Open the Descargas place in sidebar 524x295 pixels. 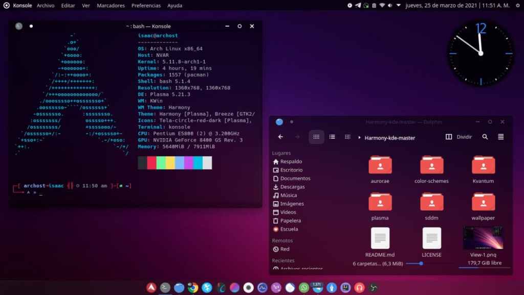click(292, 187)
